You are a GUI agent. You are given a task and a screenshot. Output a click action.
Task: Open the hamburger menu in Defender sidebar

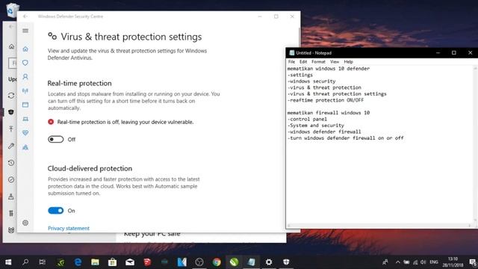25,31
